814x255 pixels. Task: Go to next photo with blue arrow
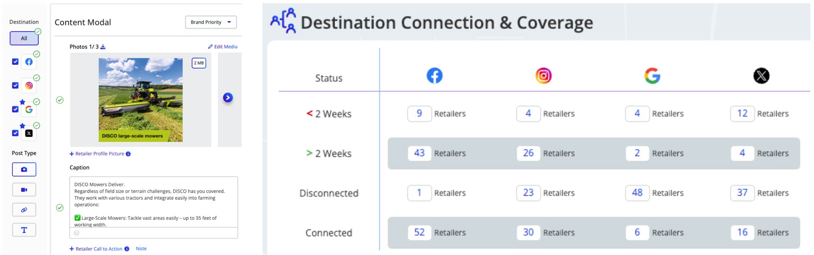[x=228, y=97]
